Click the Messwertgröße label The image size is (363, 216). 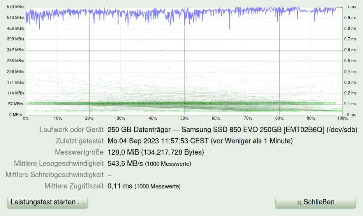(79, 152)
